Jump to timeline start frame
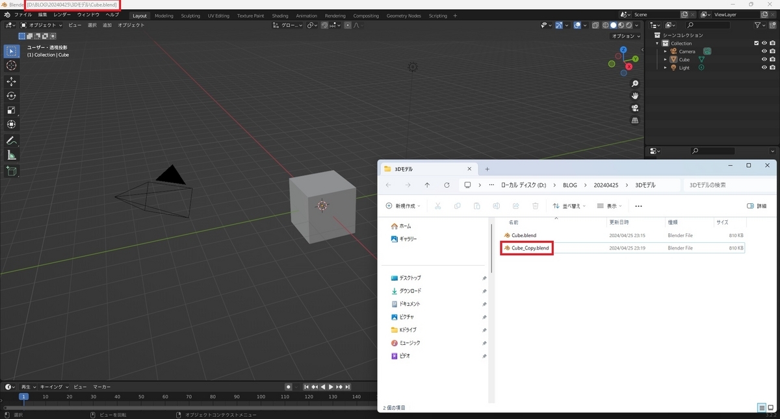 click(306, 387)
